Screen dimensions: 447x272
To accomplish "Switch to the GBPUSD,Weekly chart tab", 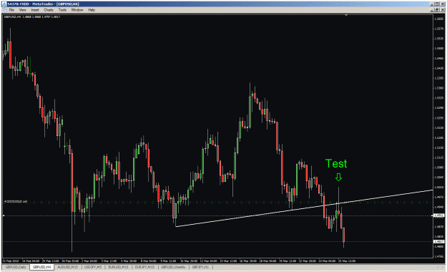I will pos(173,267).
